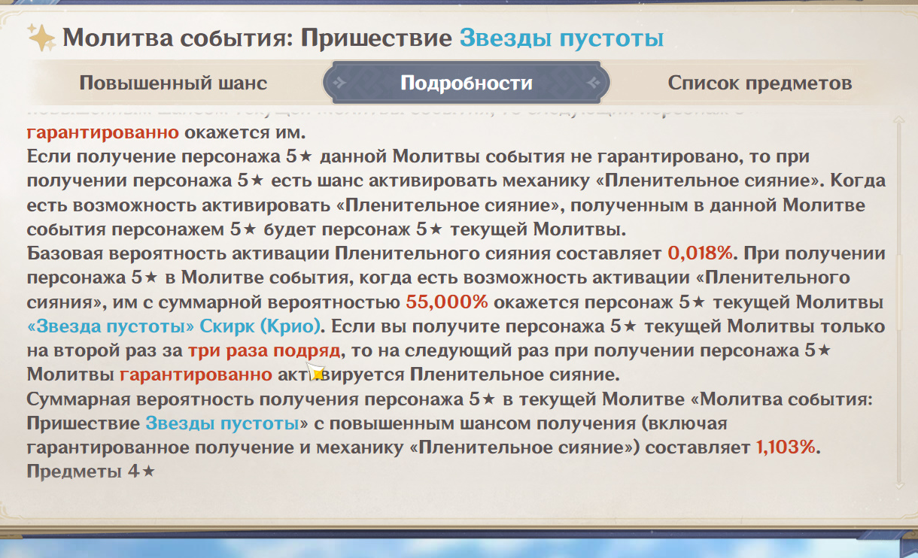This screenshot has height=558, width=918.
Task: Click the red value 55,000%
Action: point(447,302)
